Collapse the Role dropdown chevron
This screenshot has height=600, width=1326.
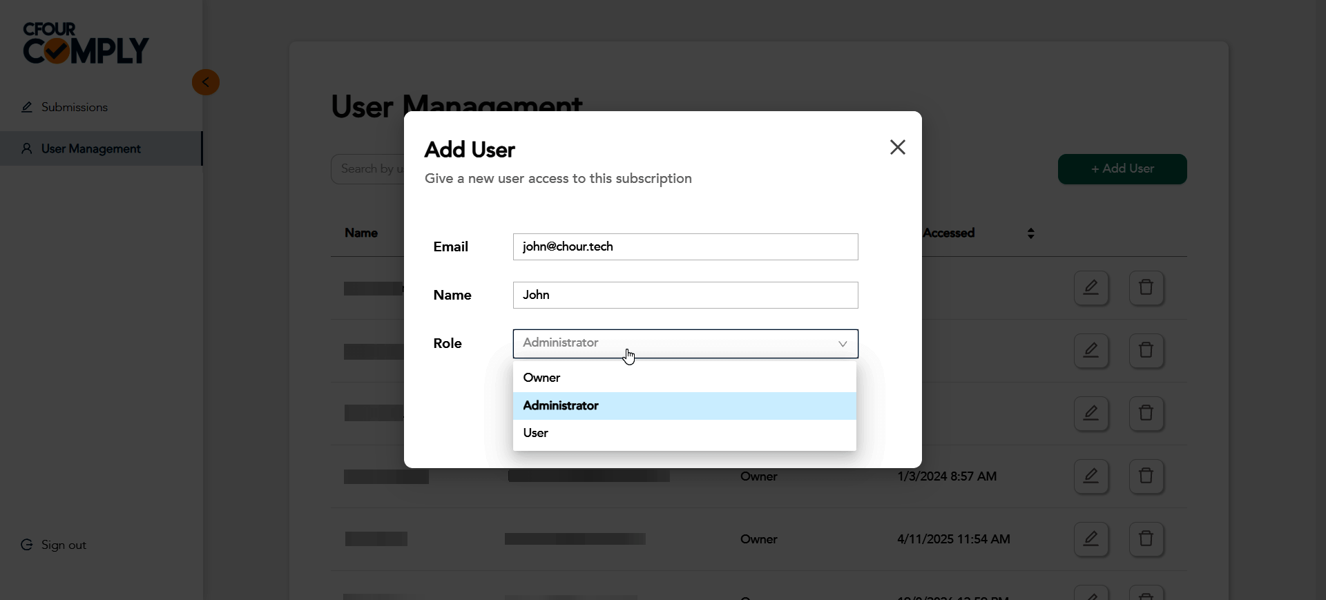pyautogui.click(x=843, y=344)
